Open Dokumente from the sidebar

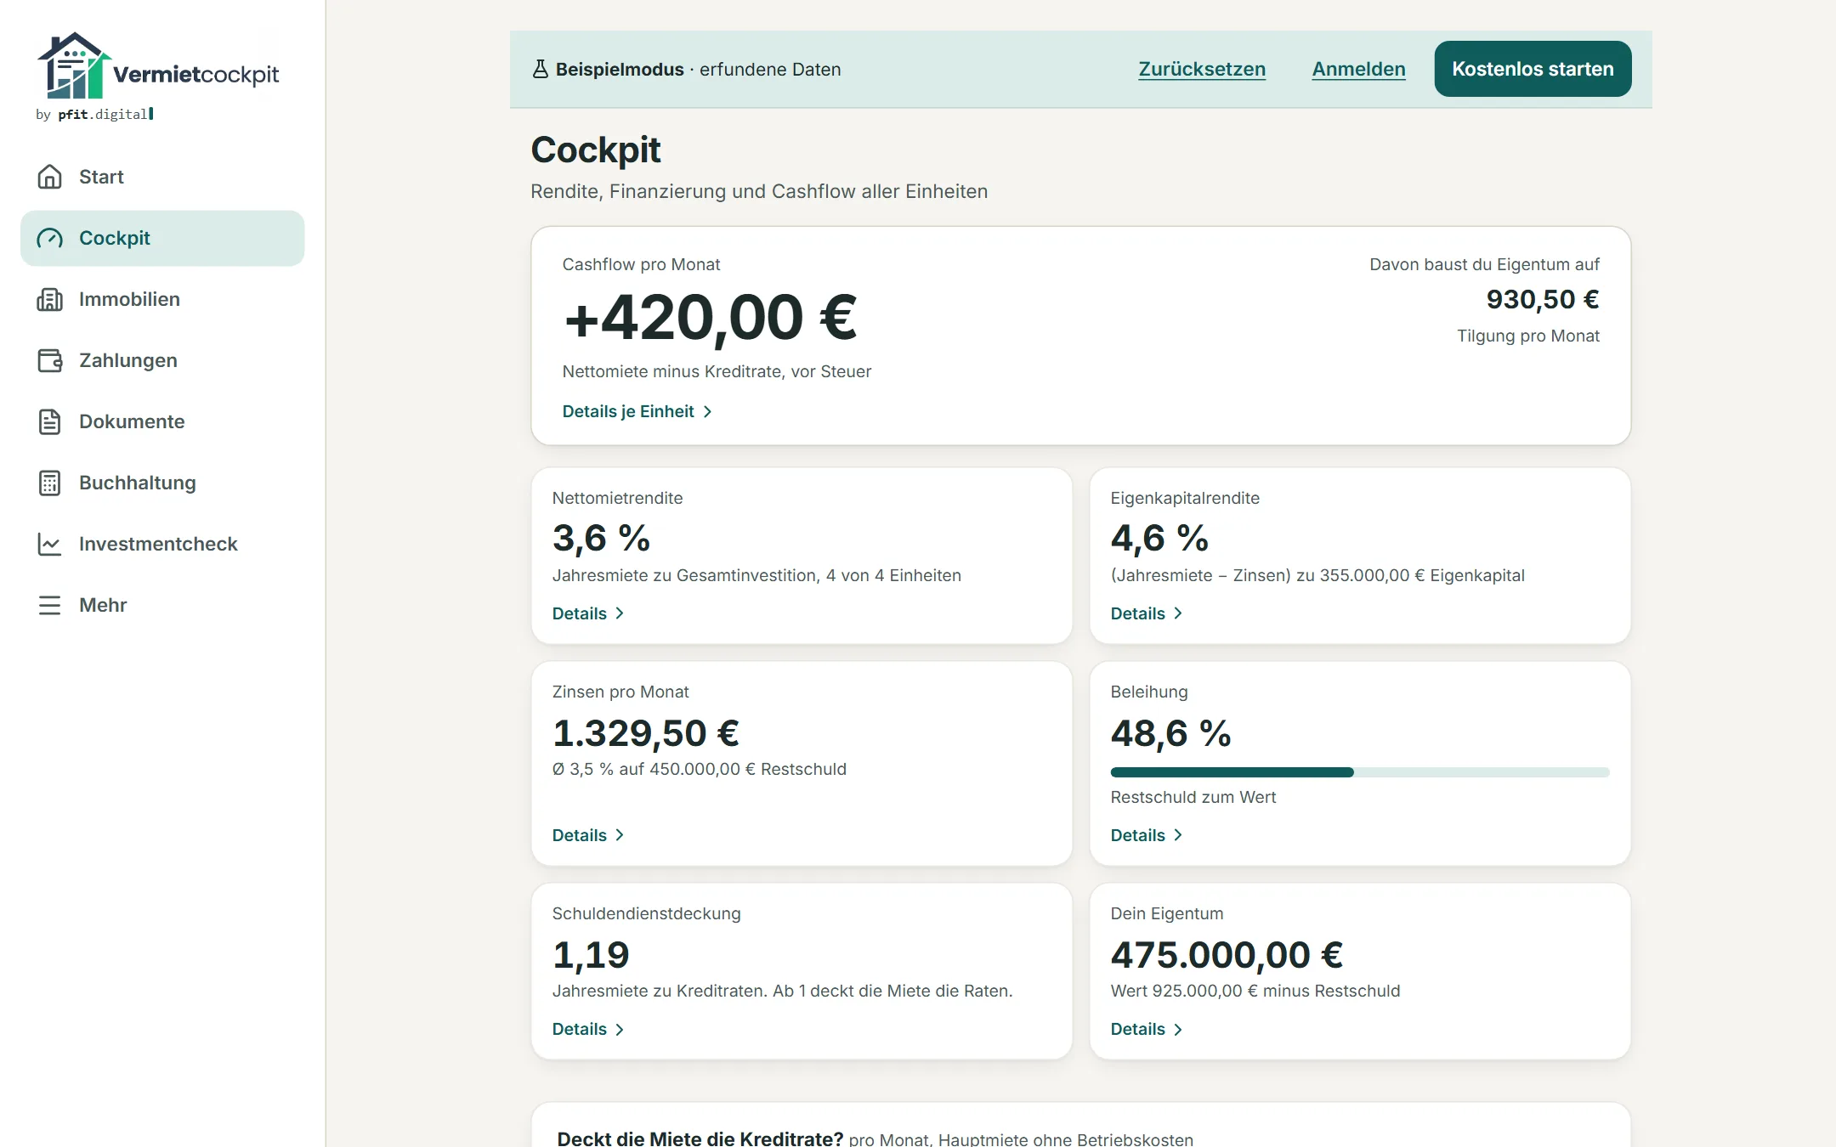[162, 421]
